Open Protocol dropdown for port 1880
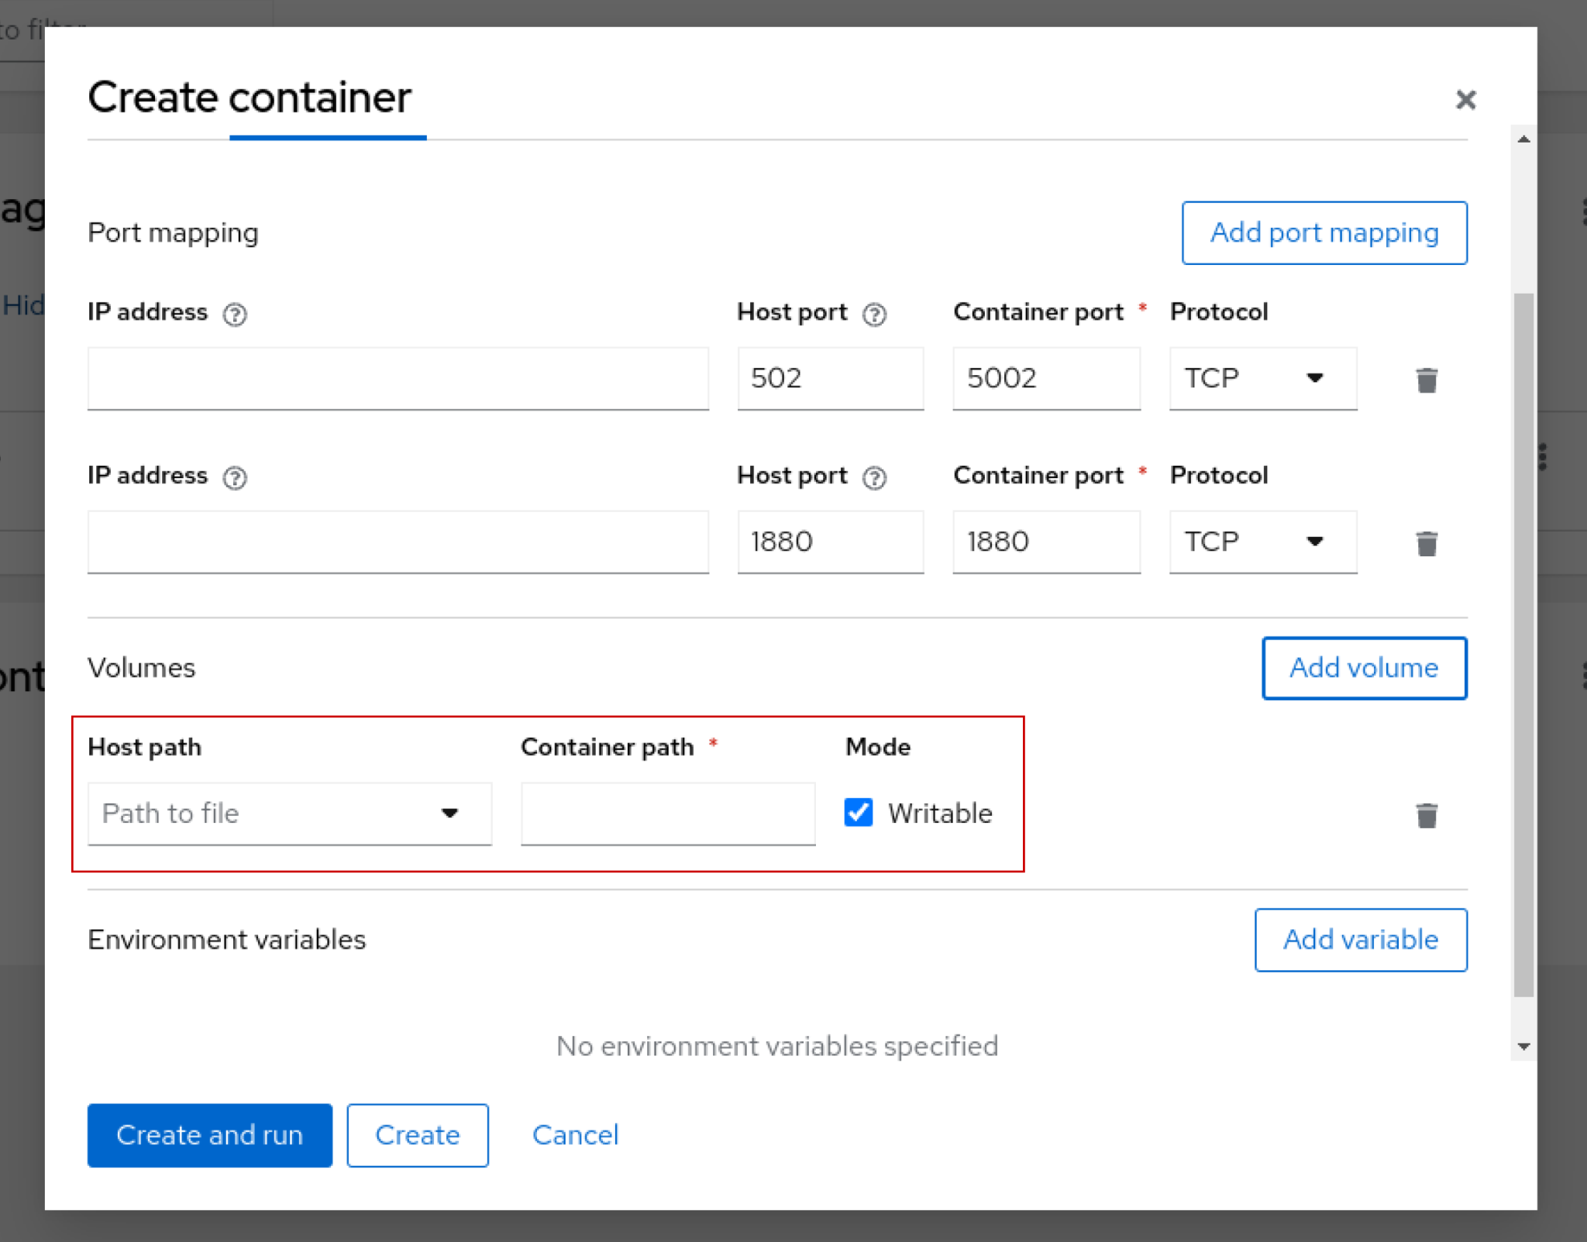This screenshot has width=1587, height=1242. (1262, 542)
